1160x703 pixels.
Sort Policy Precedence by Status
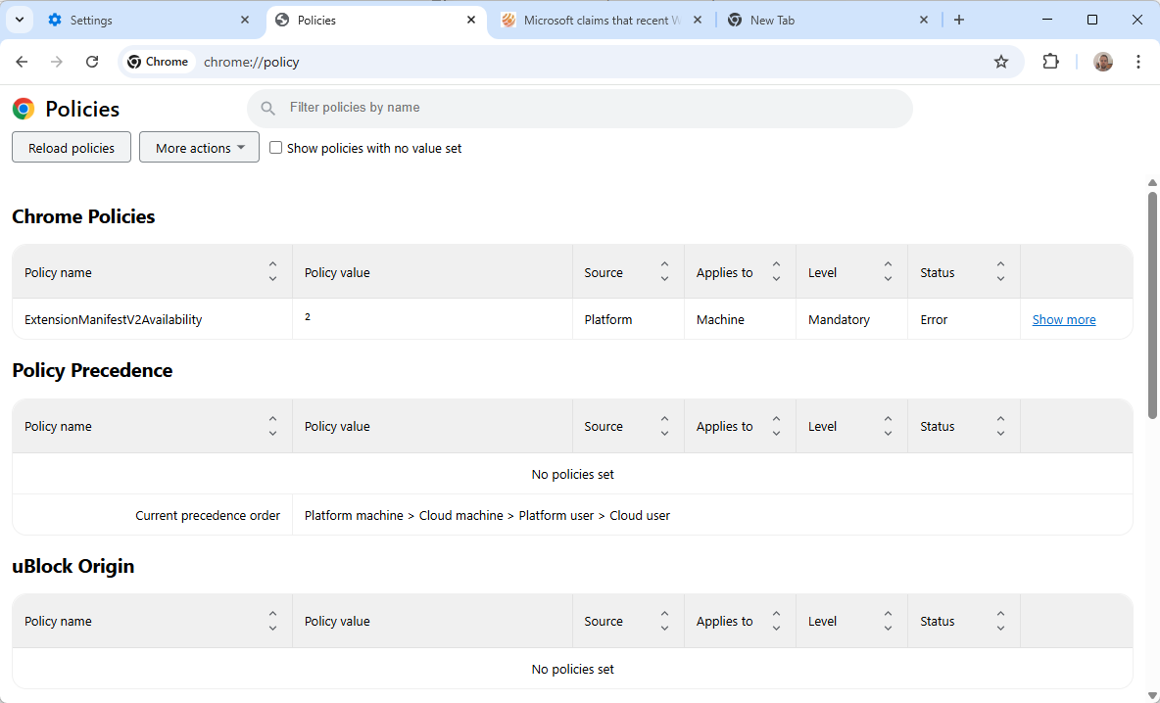(x=1000, y=426)
